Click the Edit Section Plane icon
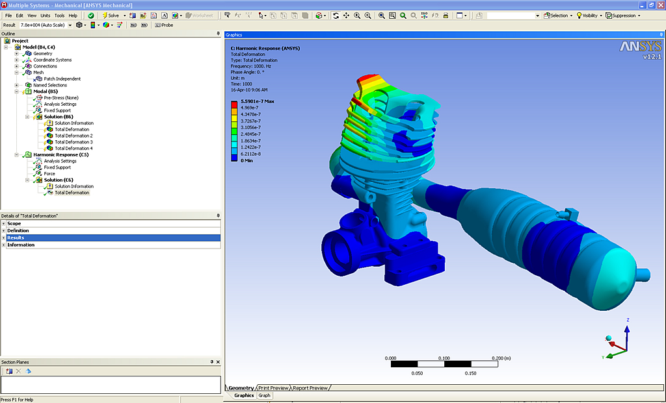Image resolution: width=666 pixels, height=403 pixels. pos(28,371)
